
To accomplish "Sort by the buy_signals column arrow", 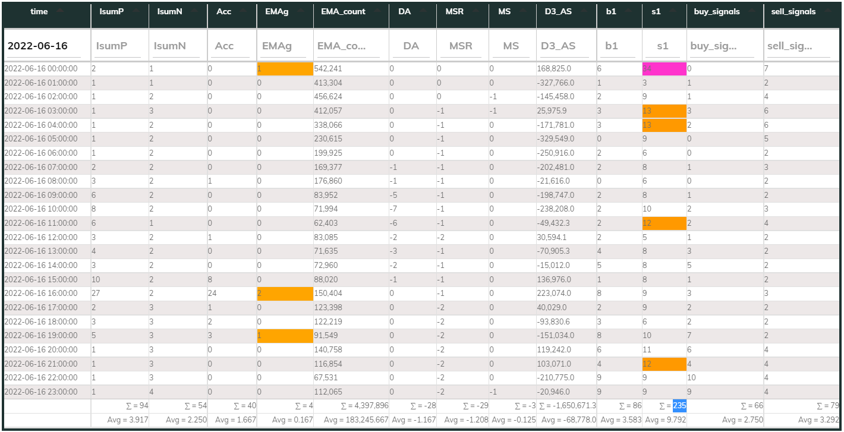I will (x=751, y=10).
